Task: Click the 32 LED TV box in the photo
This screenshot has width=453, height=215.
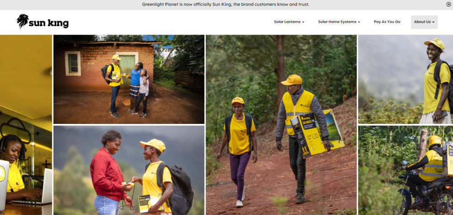Action: tap(317, 133)
